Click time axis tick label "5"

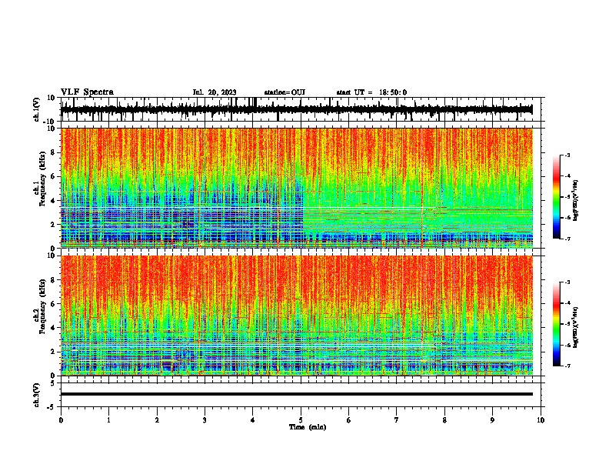tap(301, 420)
